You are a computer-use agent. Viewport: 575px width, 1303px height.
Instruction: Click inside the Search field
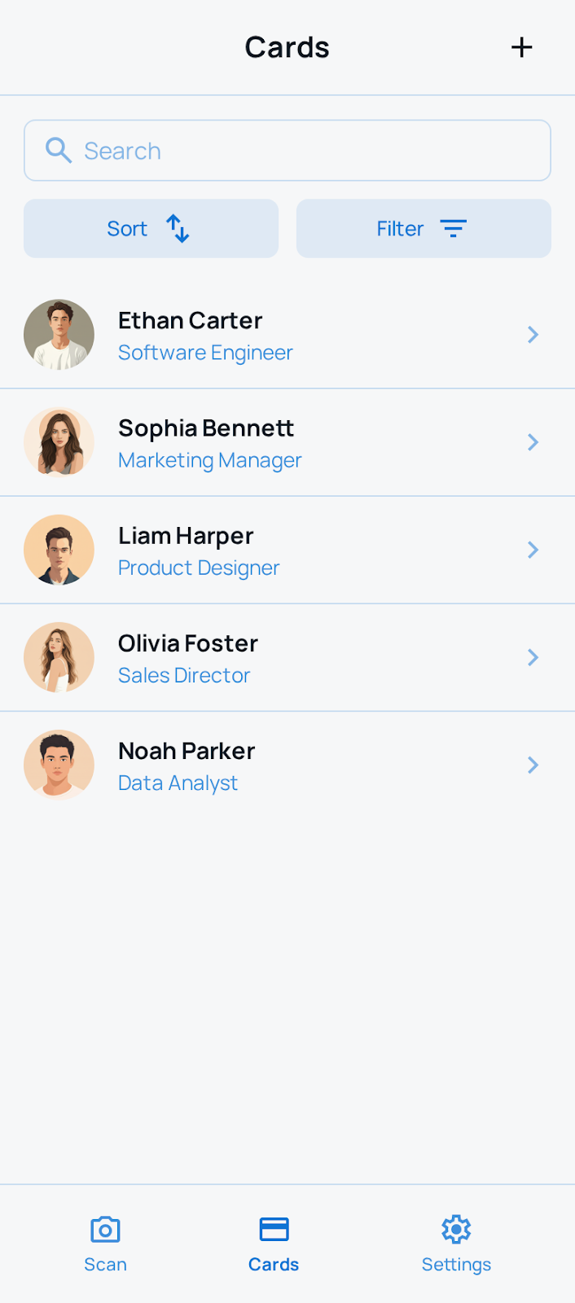287,150
